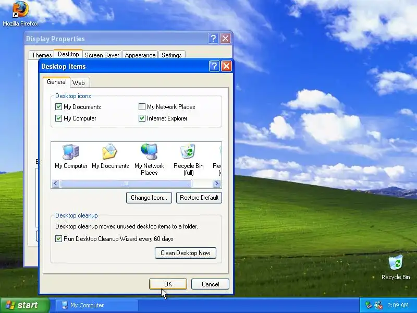Image resolution: width=417 pixels, height=313 pixels.
Task: Open Mozilla Firefox desktop shortcut
Action: (20, 14)
